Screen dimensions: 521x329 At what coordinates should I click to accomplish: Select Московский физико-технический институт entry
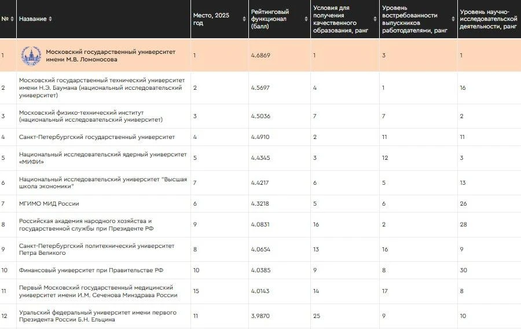(91, 116)
